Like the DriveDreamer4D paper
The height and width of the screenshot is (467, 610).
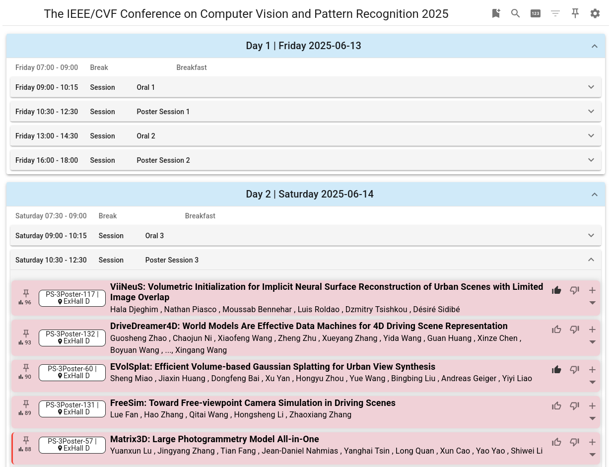pyautogui.click(x=556, y=330)
